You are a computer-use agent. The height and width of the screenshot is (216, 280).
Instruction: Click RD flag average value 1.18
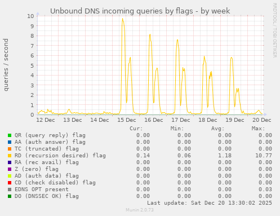coord(225,156)
